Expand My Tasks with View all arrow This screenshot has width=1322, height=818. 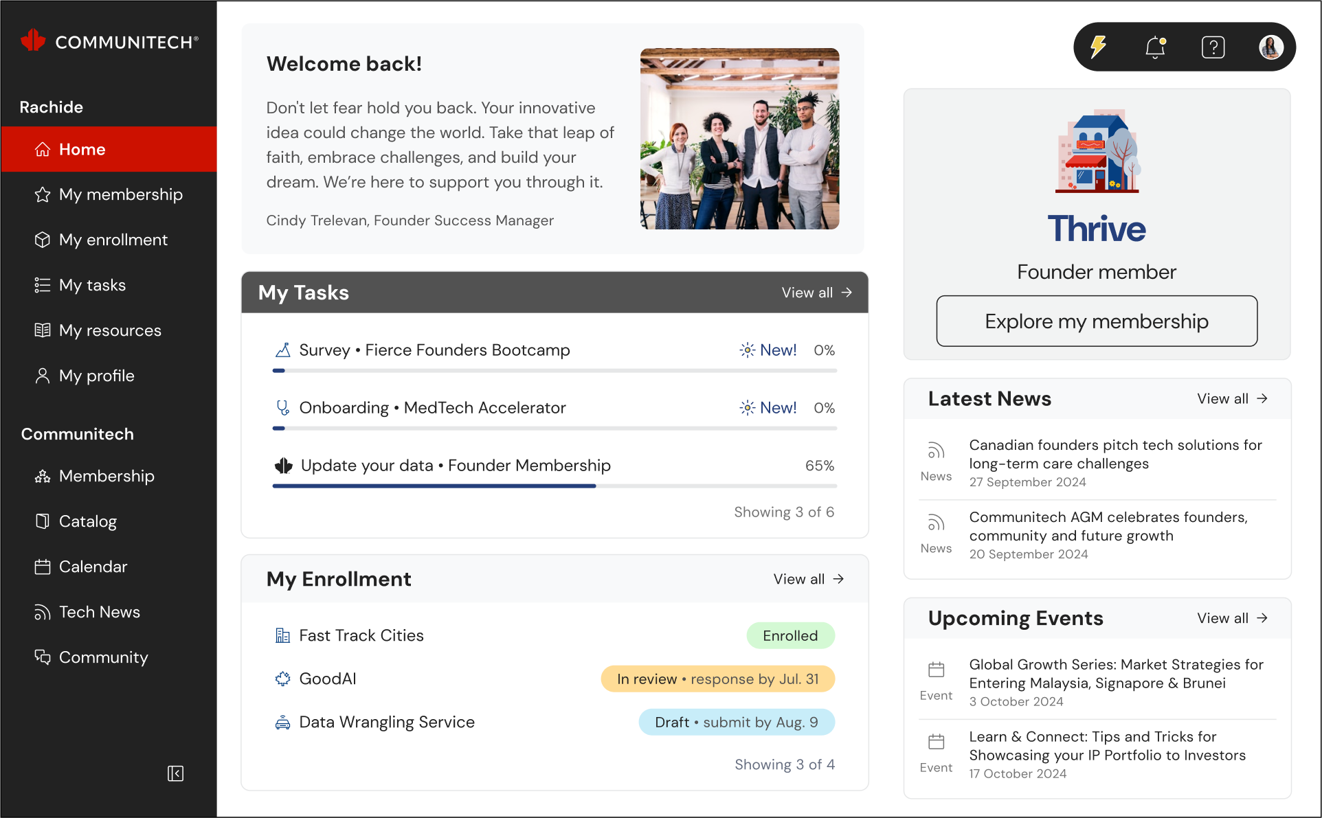pos(816,293)
